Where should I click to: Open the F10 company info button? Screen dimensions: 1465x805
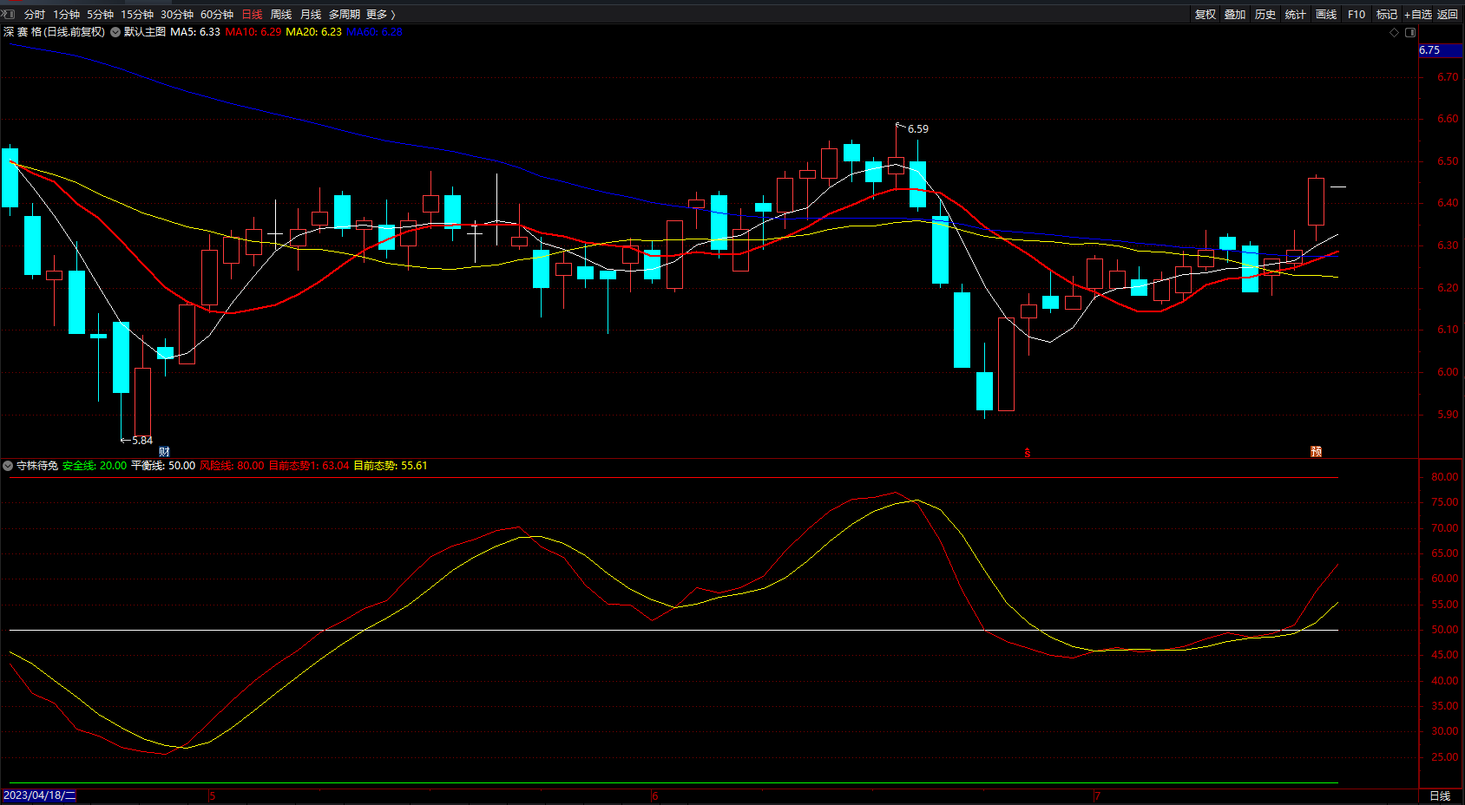[1357, 14]
